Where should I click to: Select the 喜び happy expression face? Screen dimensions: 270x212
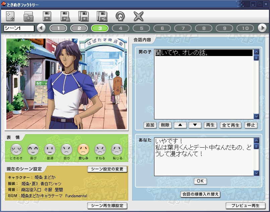click(x=33, y=149)
